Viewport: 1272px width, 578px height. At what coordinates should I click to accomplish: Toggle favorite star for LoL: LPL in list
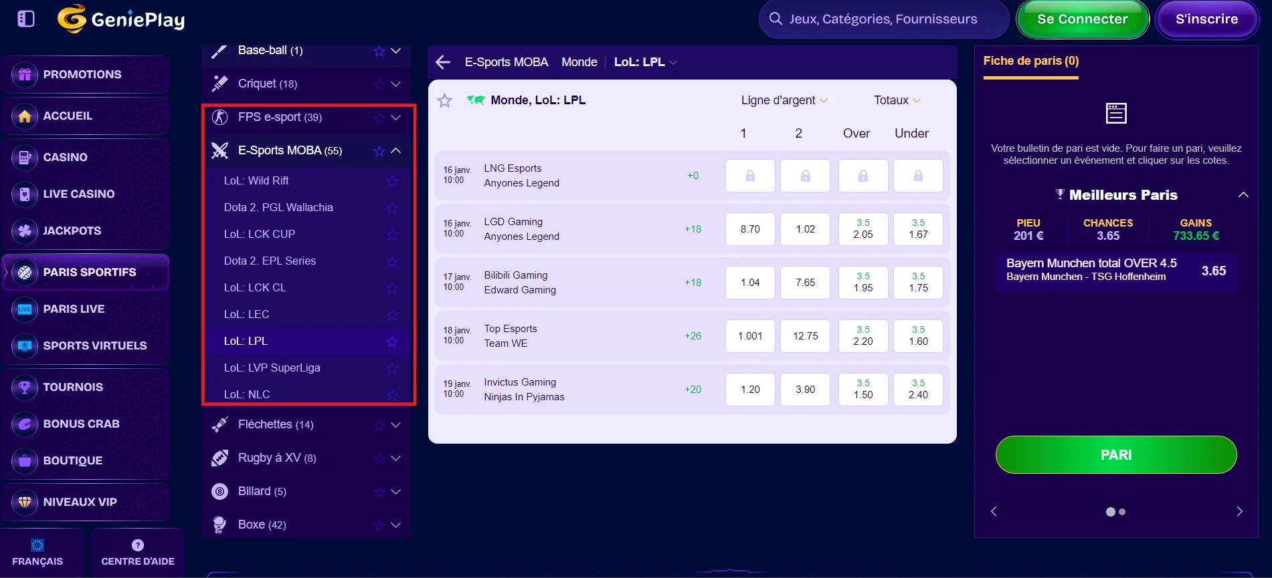click(392, 341)
